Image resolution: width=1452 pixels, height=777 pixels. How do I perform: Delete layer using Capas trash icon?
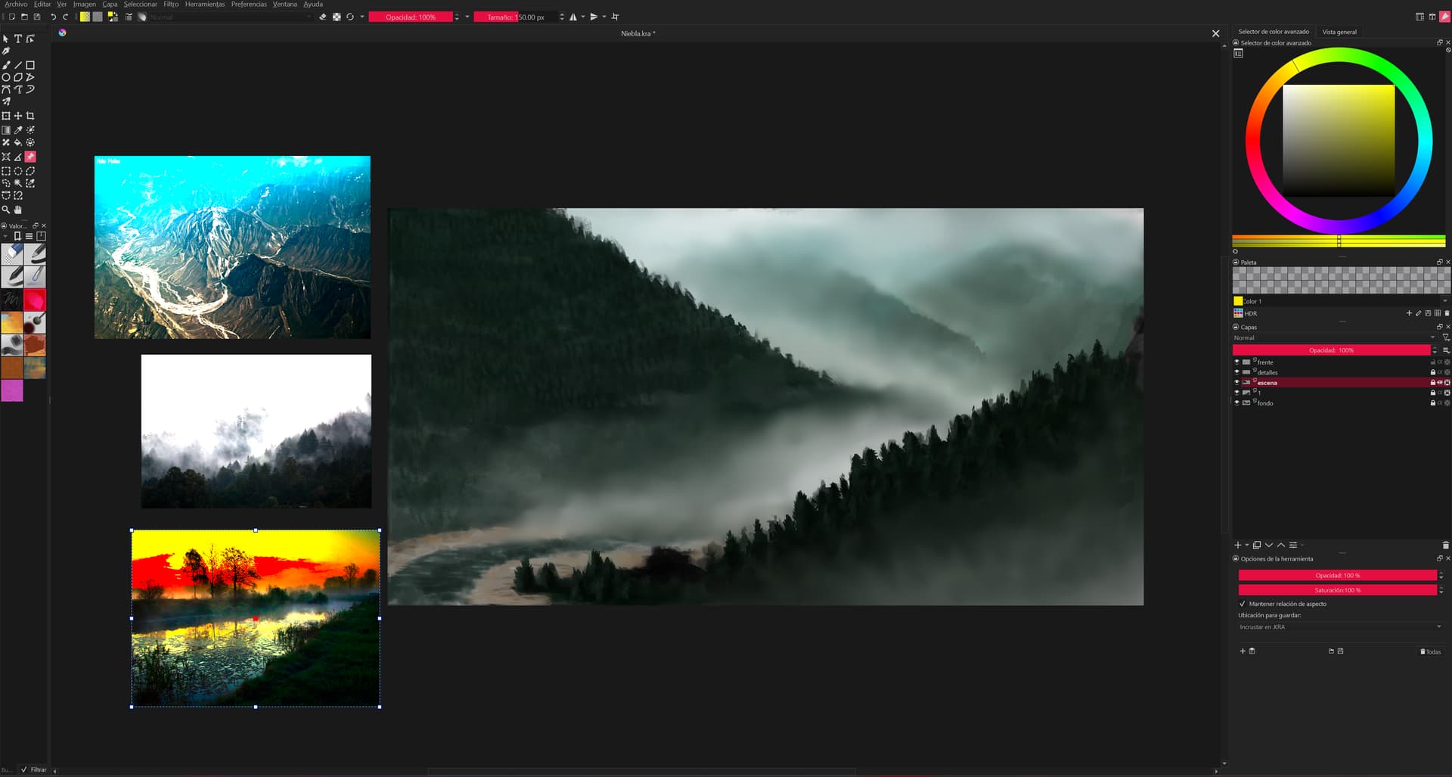[x=1445, y=545]
